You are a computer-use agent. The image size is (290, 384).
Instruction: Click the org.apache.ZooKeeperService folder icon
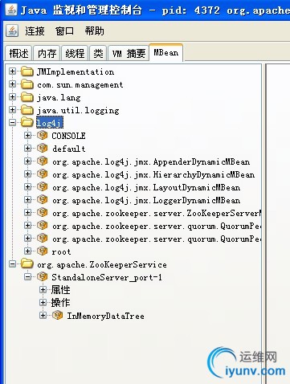[x=27, y=264]
